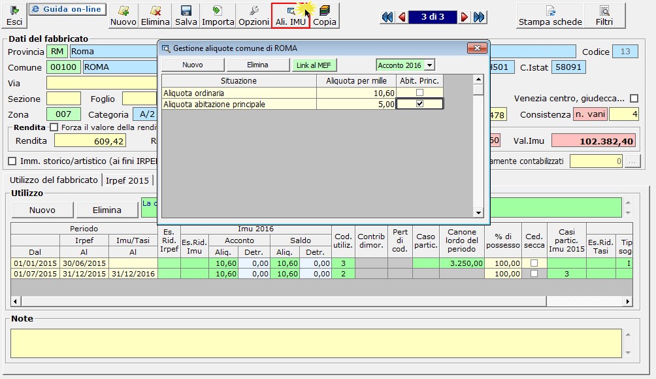
Task: Click the Sezione input field
Action: 63,99
